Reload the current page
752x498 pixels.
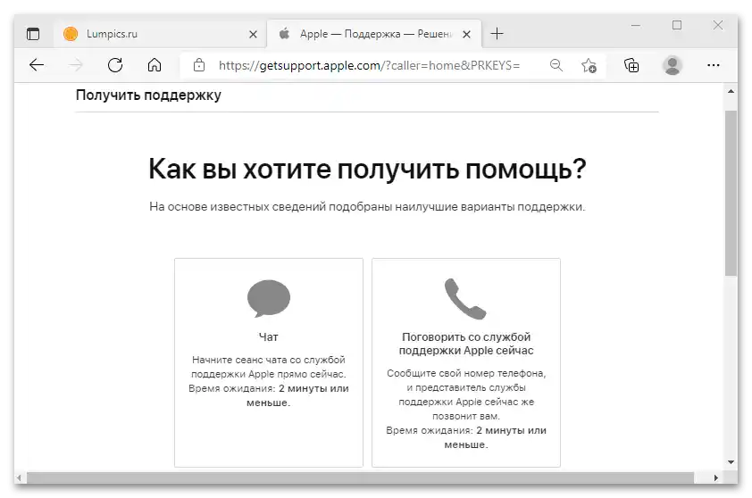[x=115, y=65]
